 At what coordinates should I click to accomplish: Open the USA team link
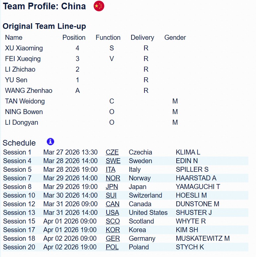113,213
